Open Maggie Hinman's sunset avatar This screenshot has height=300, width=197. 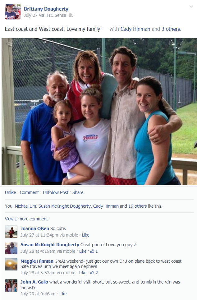pyautogui.click(x=11, y=264)
